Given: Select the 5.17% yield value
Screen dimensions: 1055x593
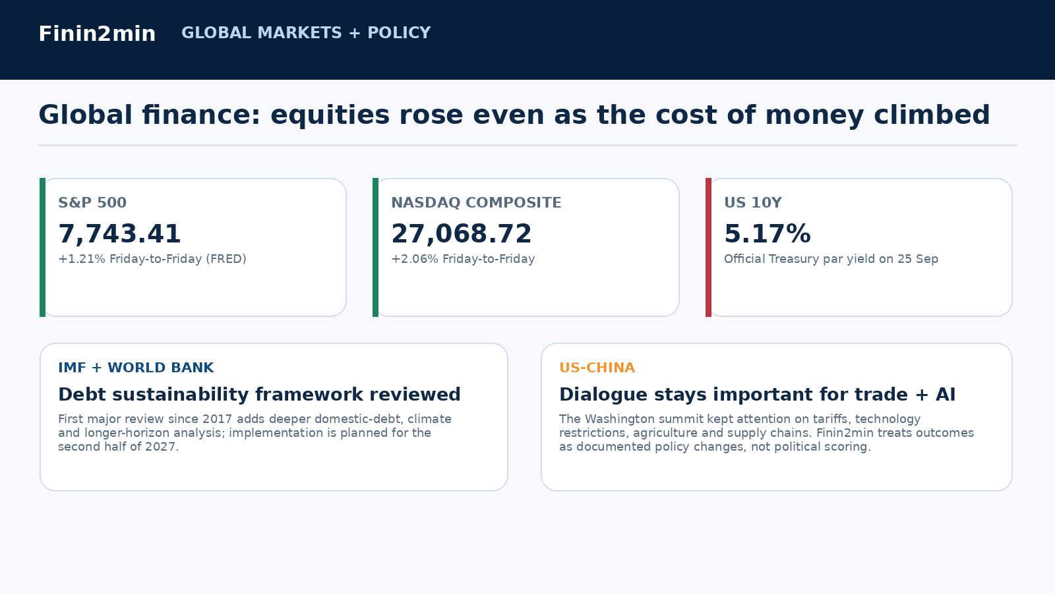Looking at the screenshot, I should (x=768, y=234).
